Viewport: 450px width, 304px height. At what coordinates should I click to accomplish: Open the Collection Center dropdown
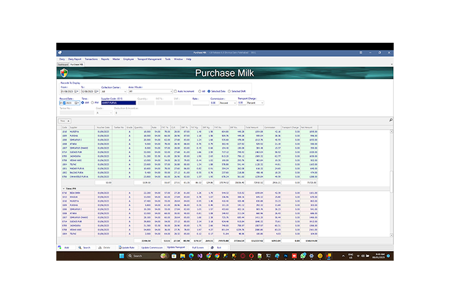[127, 91]
